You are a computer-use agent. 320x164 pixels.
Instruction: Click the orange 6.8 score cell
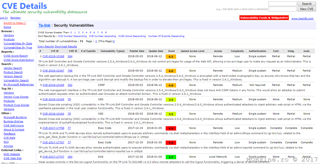coord(171,85)
